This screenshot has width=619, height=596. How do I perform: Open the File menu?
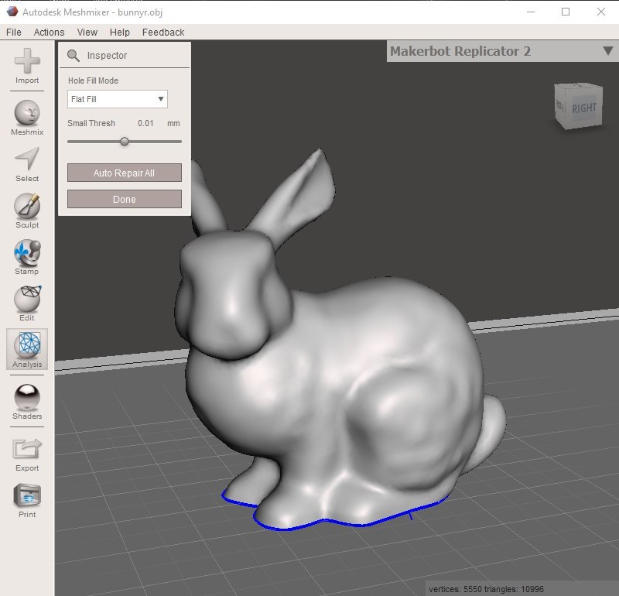(x=14, y=32)
